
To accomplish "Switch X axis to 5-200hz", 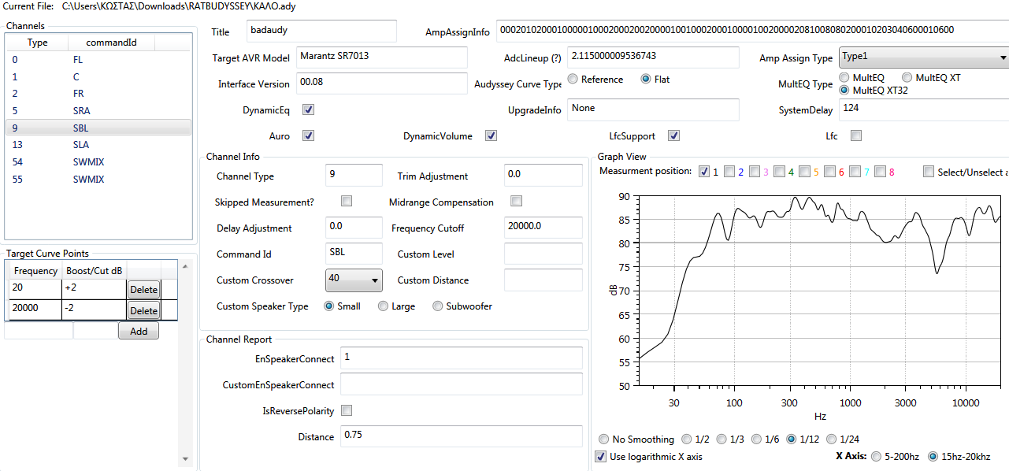I will tap(876, 456).
